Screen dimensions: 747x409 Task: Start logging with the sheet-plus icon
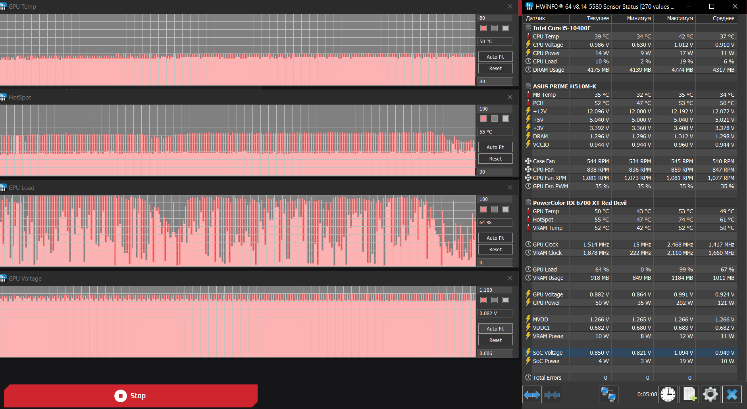pyautogui.click(x=689, y=394)
